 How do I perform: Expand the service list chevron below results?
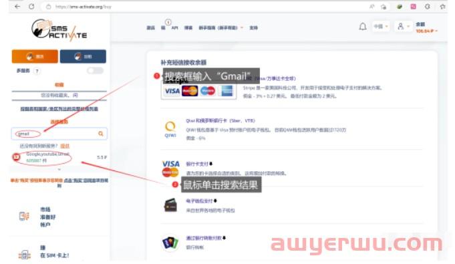pyautogui.click(x=59, y=169)
